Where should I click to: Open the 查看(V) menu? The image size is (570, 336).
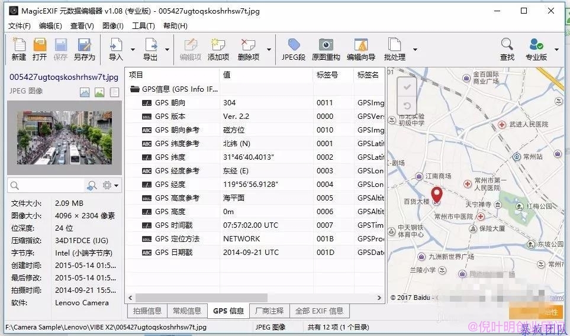(82, 26)
